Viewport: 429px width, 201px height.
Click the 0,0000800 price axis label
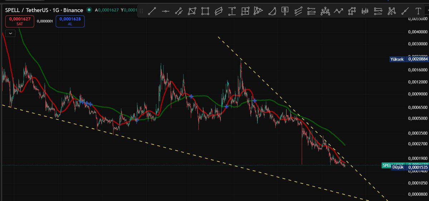pos(418,195)
